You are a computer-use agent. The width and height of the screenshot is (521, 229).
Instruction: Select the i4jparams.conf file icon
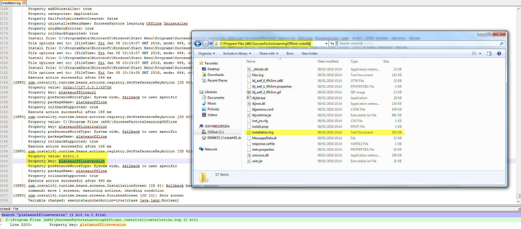[249, 109]
